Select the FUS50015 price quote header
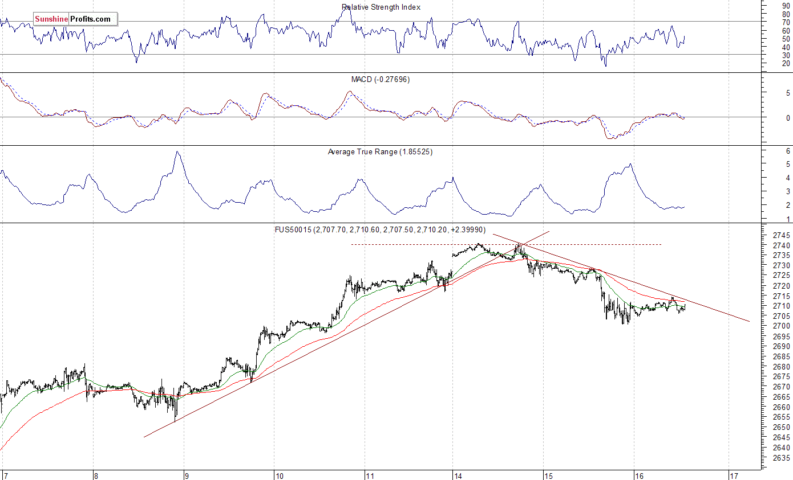793x480 pixels. pyautogui.click(x=380, y=229)
